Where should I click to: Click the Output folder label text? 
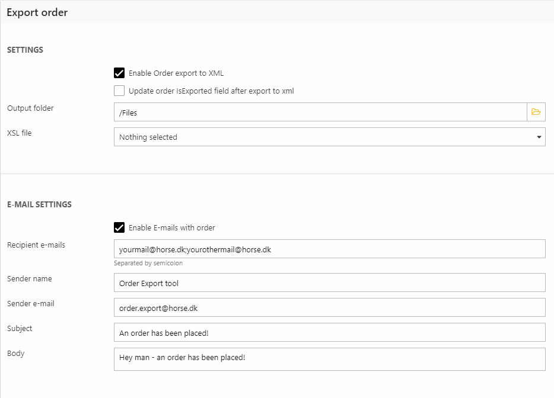tap(30, 108)
